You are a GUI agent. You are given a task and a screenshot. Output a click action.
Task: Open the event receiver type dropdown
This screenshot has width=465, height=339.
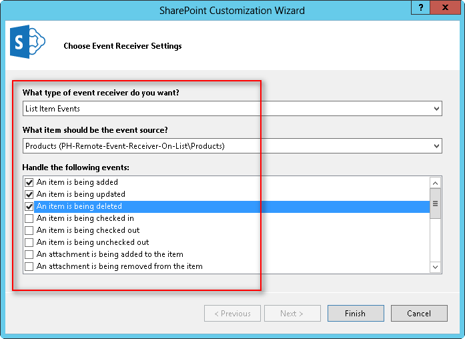436,109
